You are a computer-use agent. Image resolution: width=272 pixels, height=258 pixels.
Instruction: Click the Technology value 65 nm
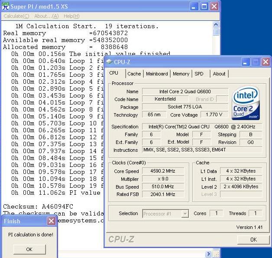click(x=154, y=114)
